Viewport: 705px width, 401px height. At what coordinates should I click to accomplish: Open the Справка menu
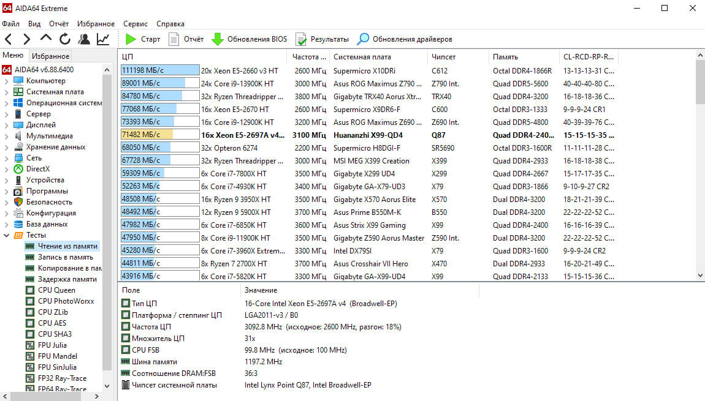170,24
